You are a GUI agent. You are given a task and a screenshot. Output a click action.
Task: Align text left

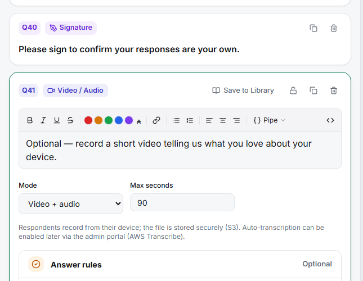tap(209, 120)
